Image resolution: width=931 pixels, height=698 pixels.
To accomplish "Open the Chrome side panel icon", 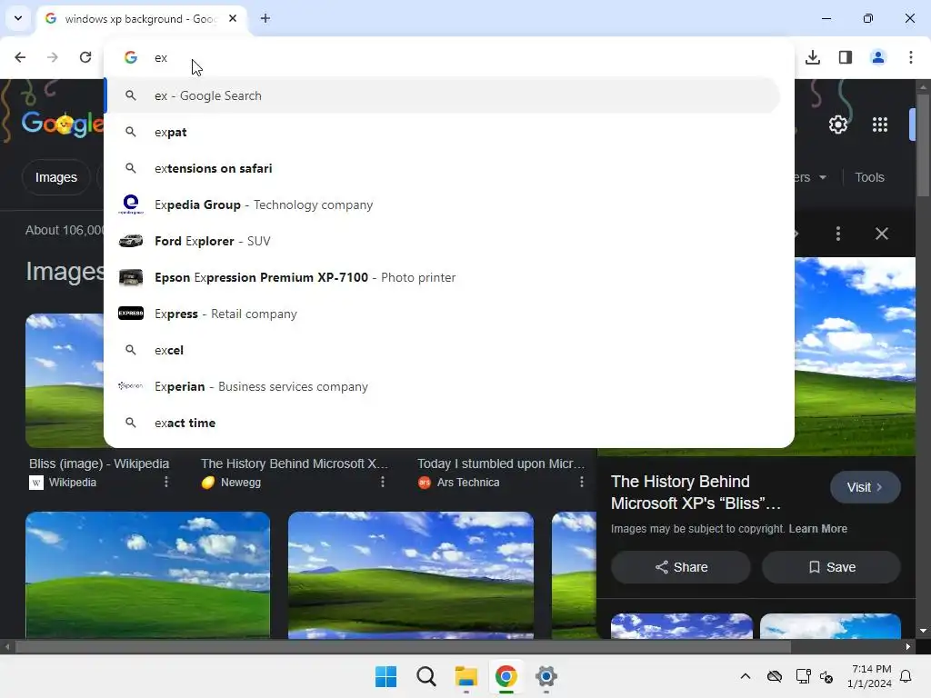I will click(846, 57).
